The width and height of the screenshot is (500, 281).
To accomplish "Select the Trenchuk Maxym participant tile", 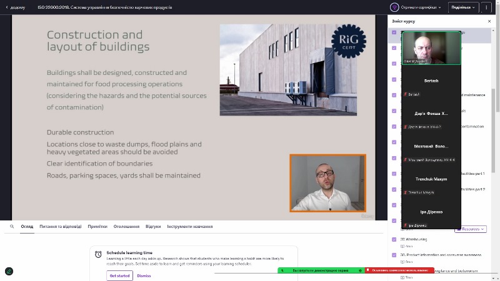I will pos(431,179).
